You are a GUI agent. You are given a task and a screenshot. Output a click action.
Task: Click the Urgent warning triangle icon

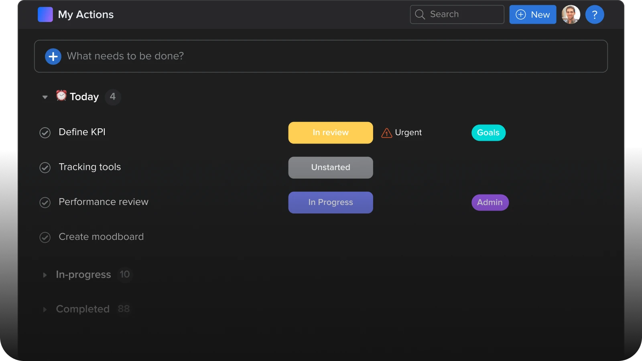(x=386, y=133)
